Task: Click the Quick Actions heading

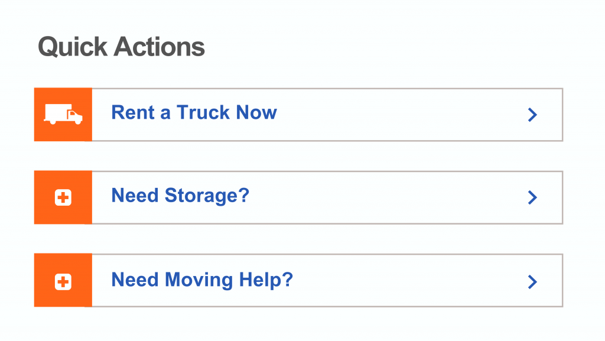Action: point(121,47)
